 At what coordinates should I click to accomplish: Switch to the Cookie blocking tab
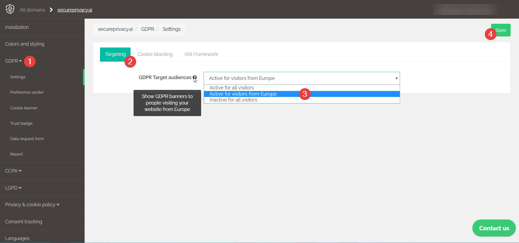click(x=155, y=54)
